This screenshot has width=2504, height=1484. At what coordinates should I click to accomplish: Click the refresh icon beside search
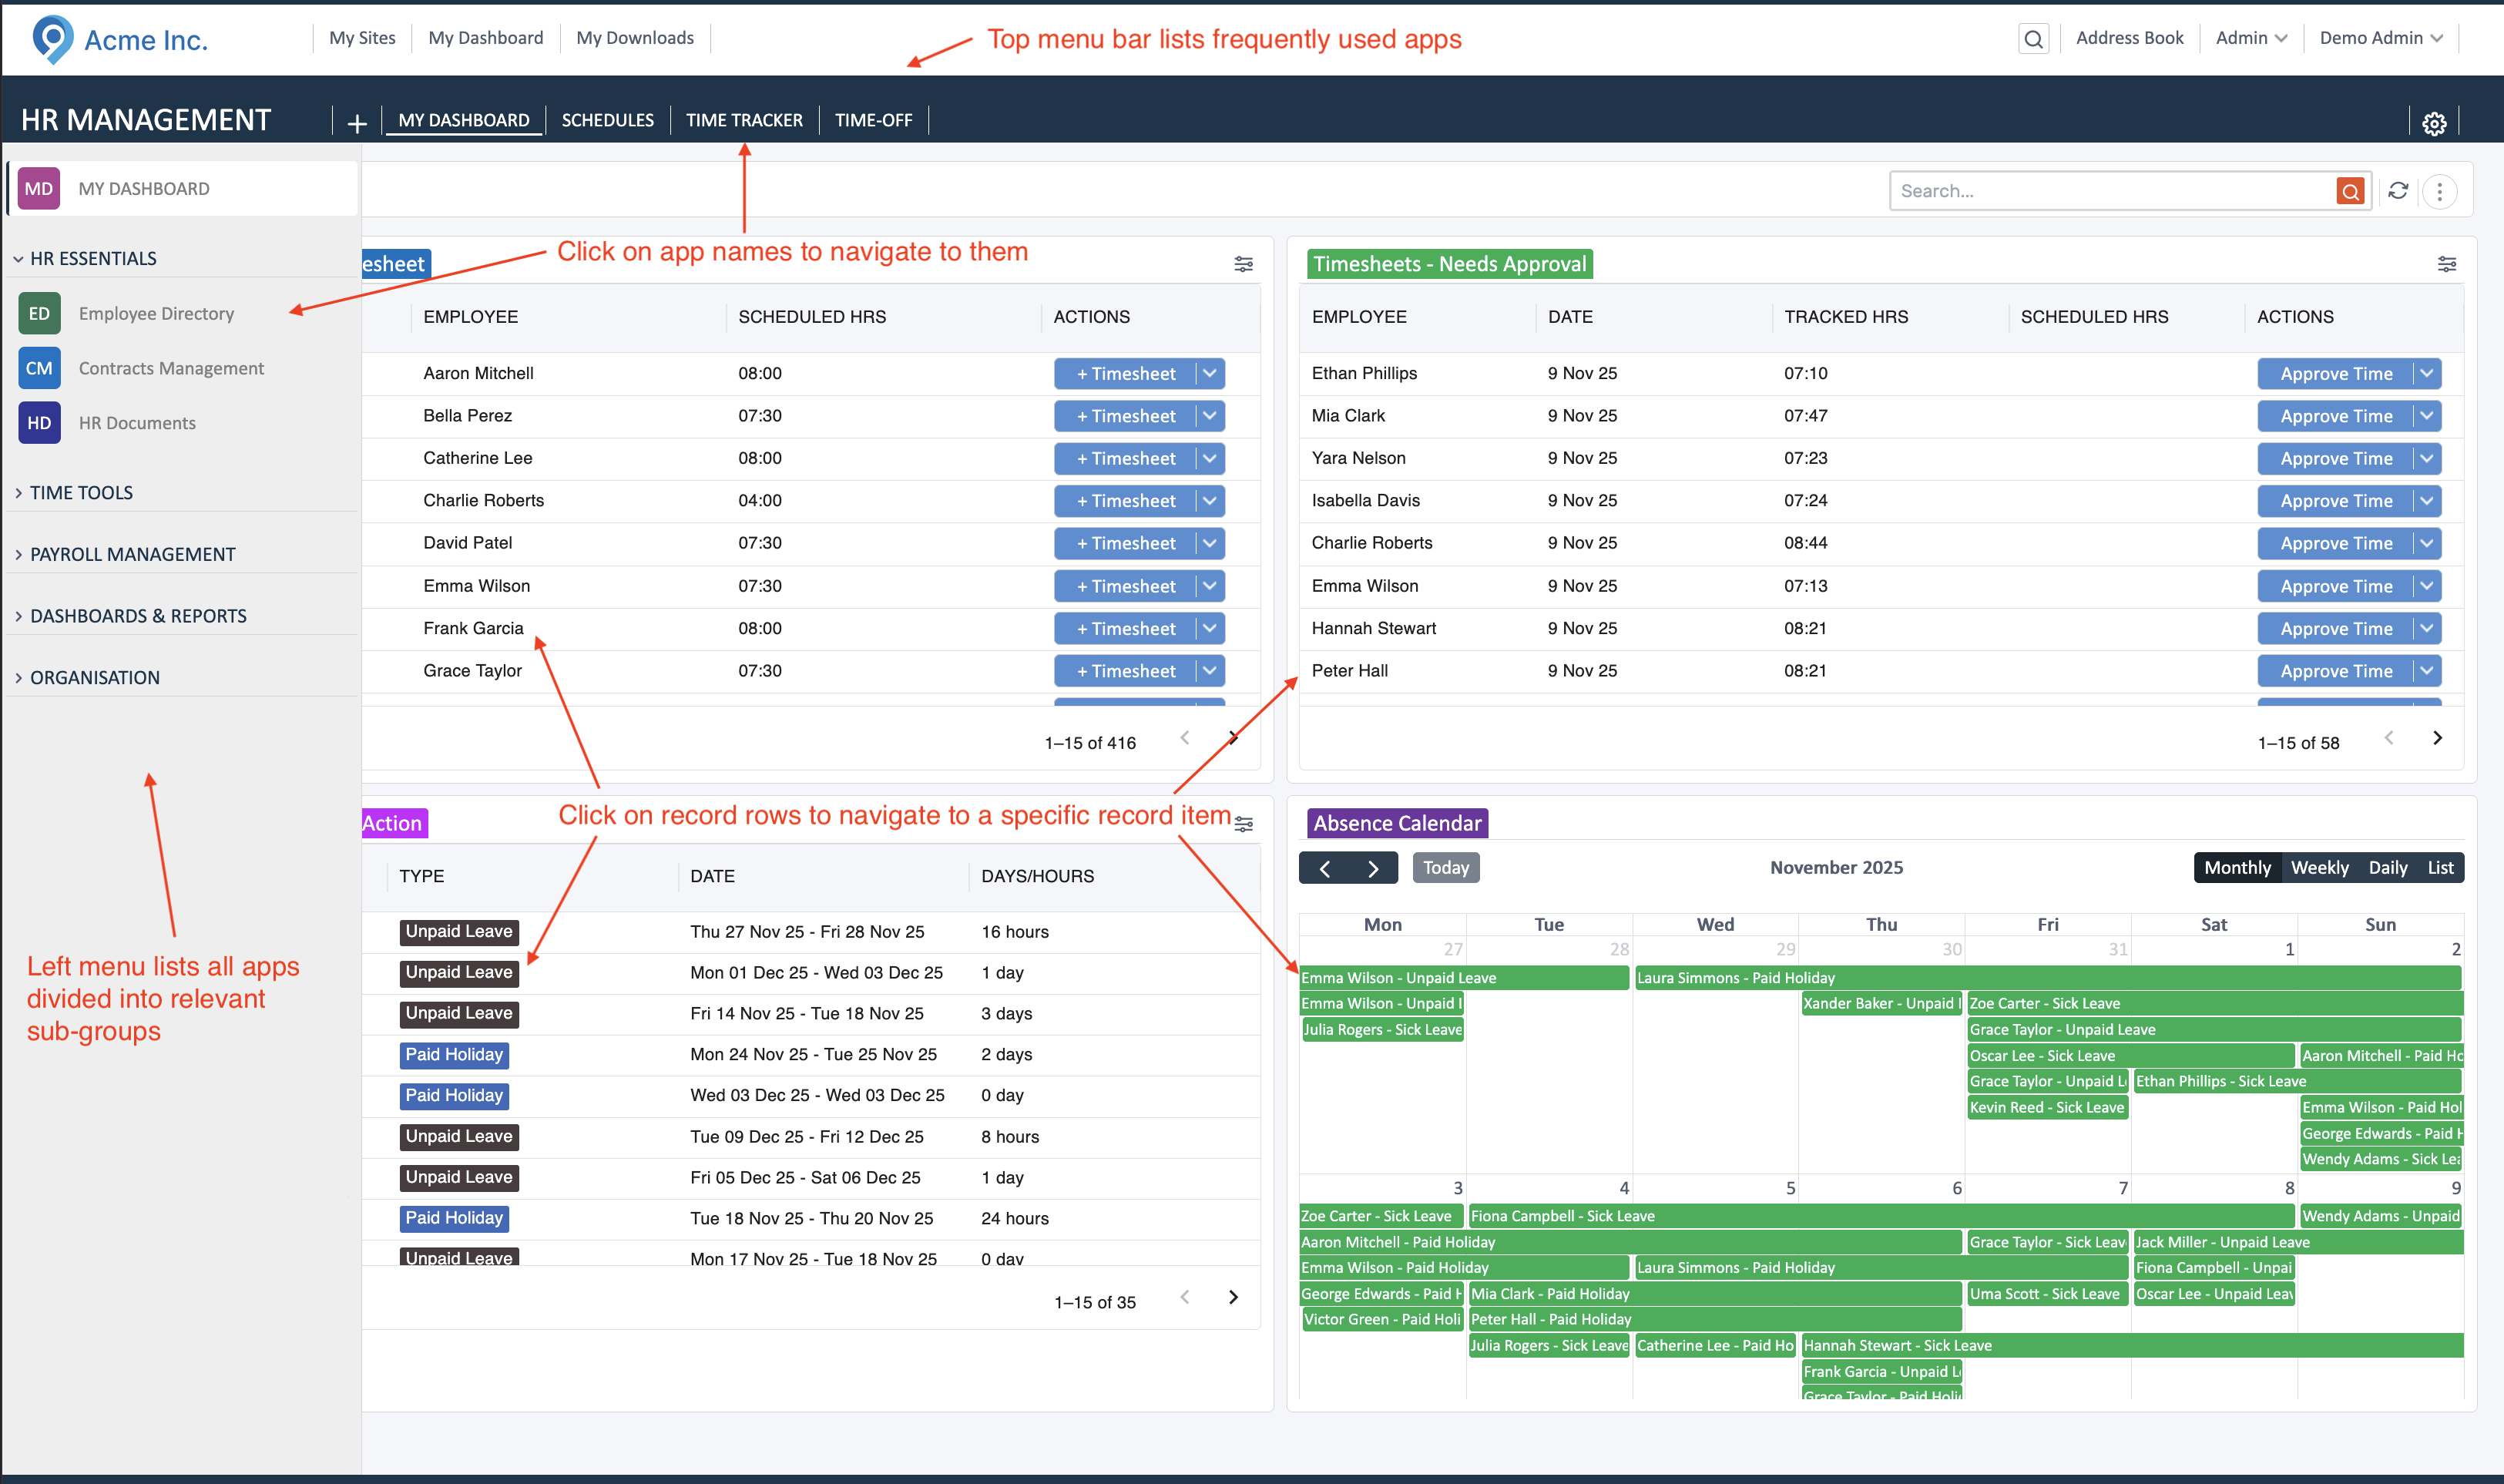tap(2398, 190)
